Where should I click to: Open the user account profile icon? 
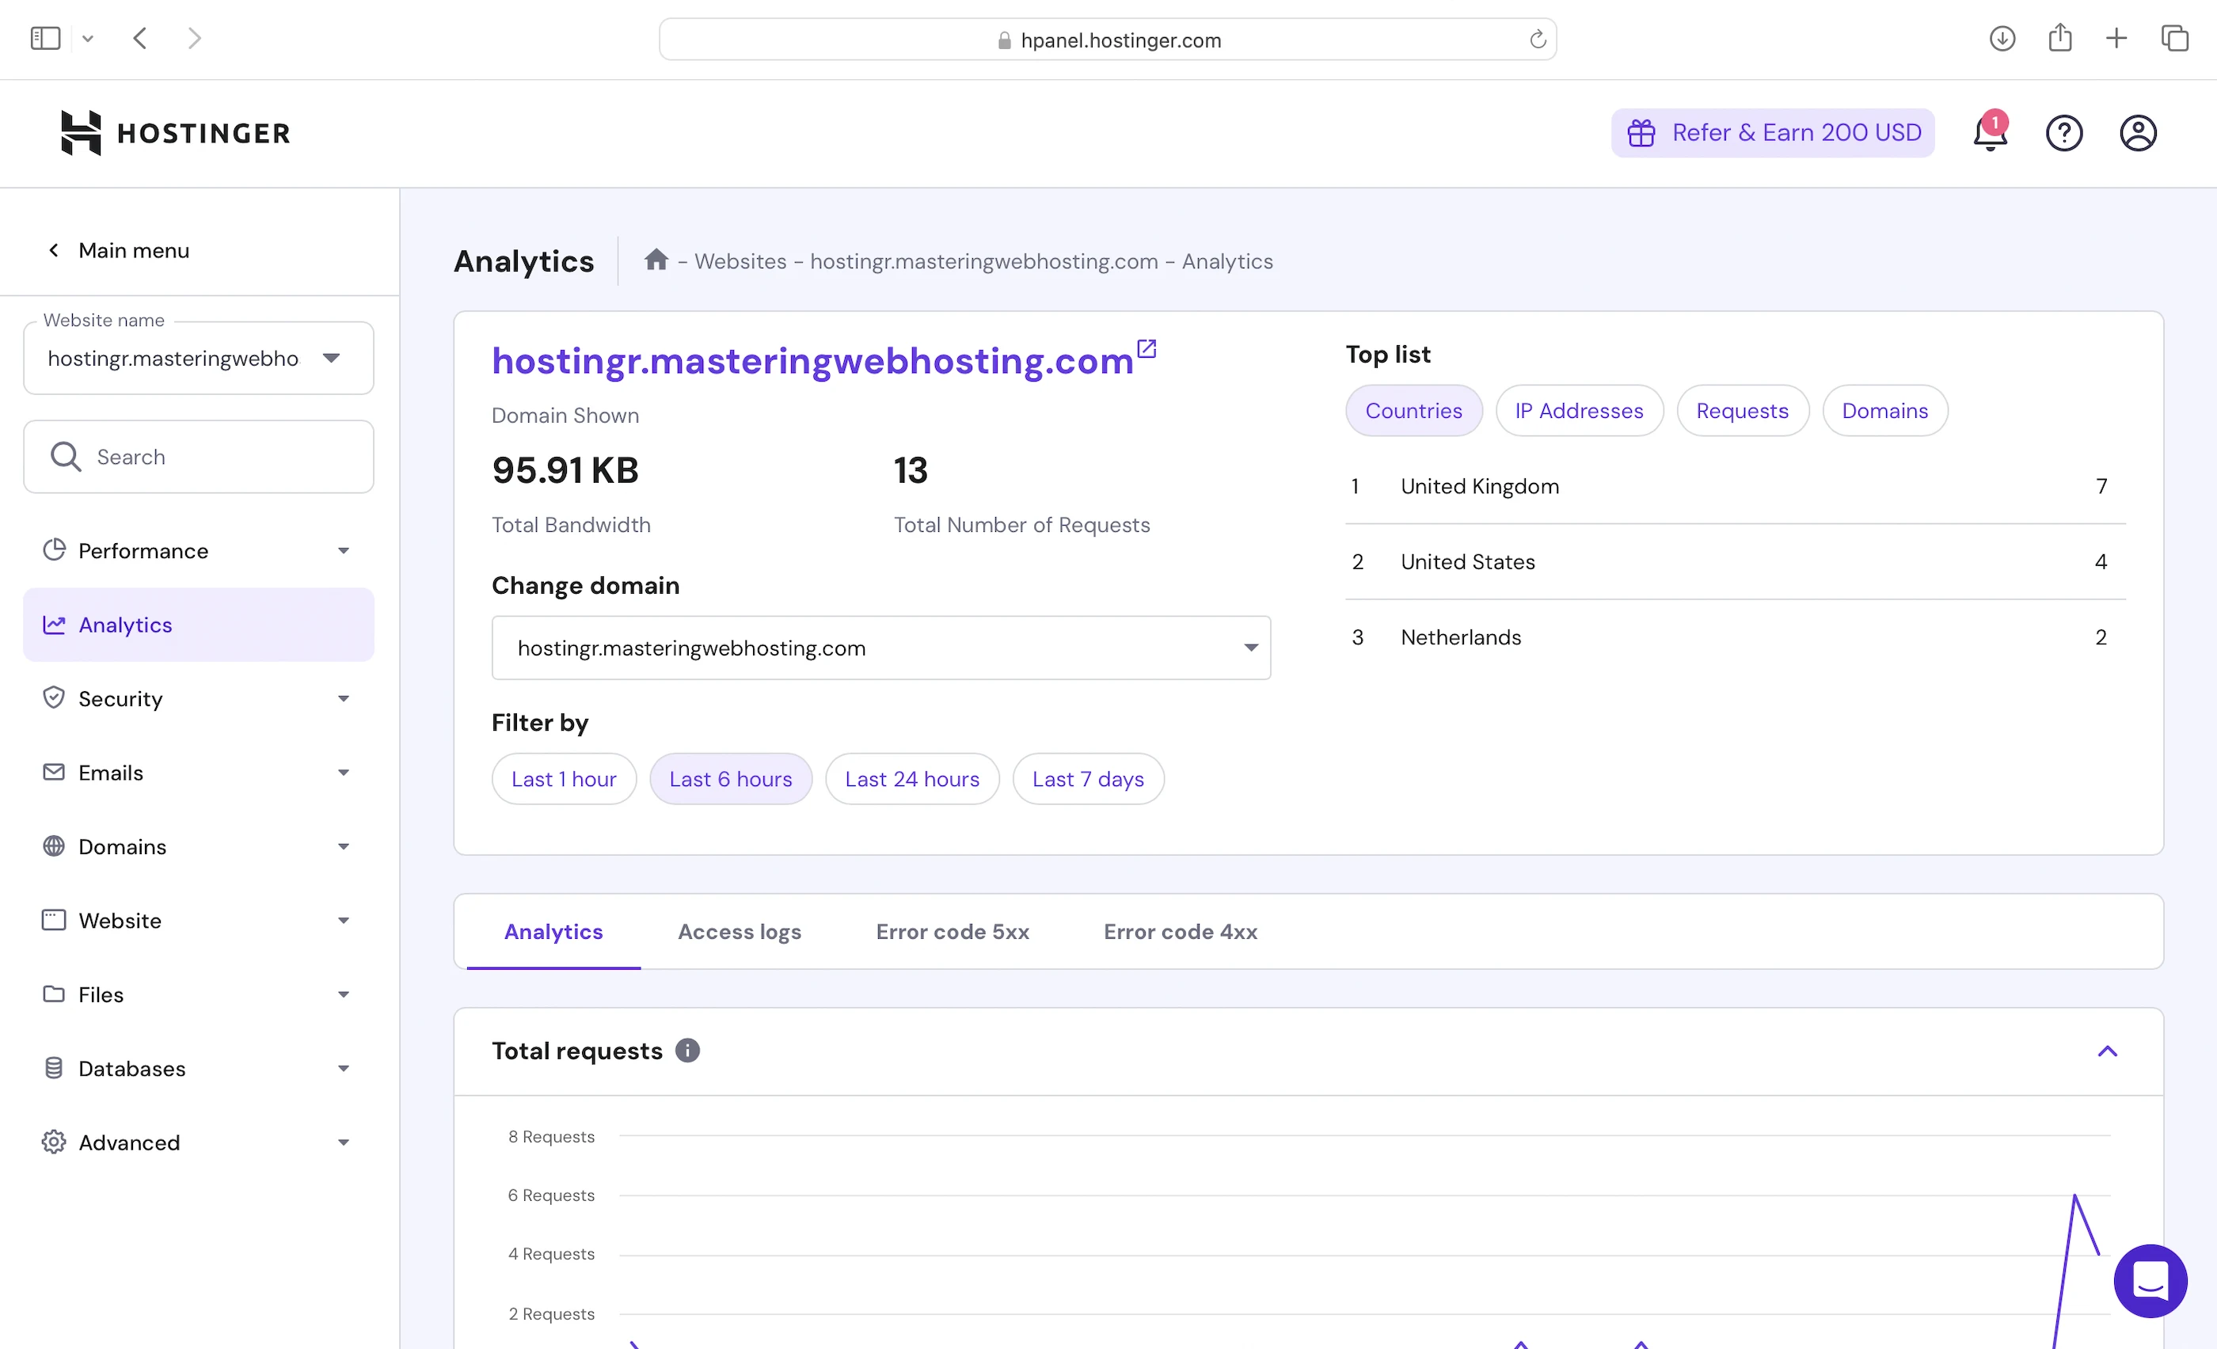[2137, 133]
